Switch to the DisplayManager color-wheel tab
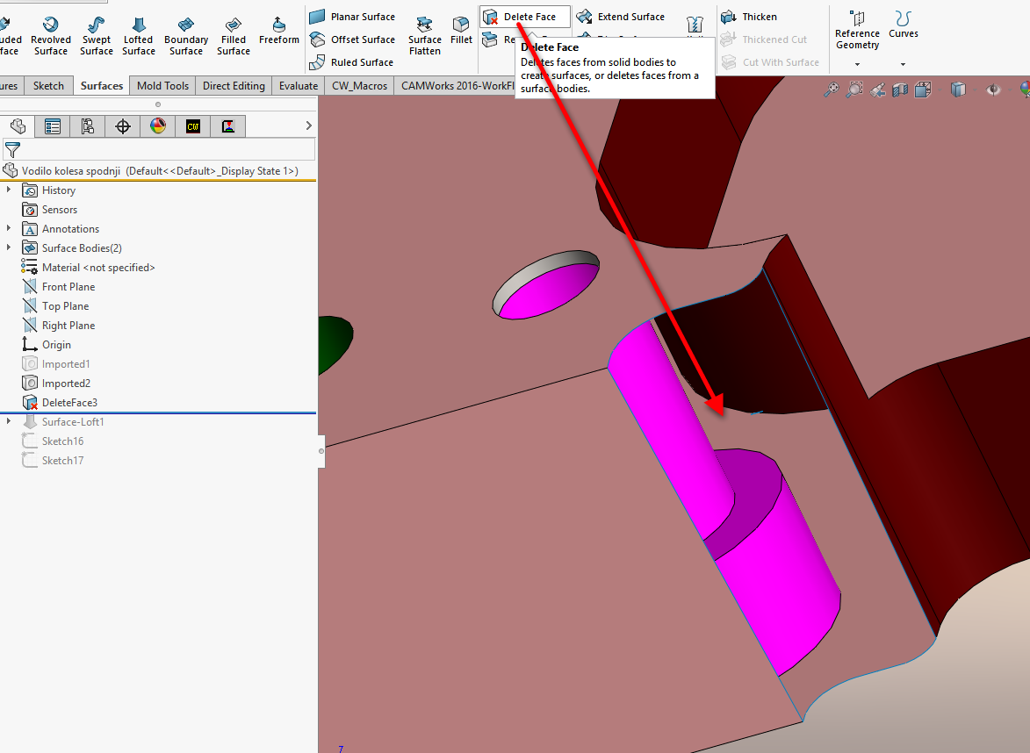 tap(158, 126)
